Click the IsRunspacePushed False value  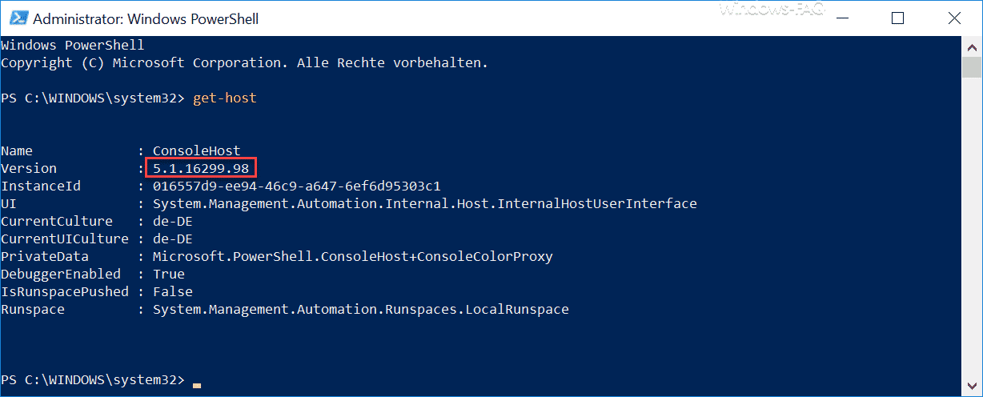pyautogui.click(x=173, y=291)
